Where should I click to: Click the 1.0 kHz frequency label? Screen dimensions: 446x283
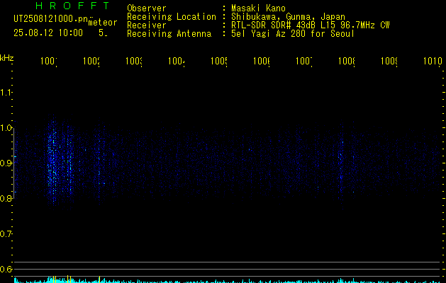pyautogui.click(x=6, y=128)
